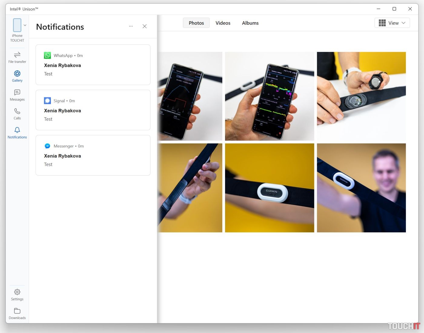Open the Downloads folder
424x333 pixels.
point(17,313)
